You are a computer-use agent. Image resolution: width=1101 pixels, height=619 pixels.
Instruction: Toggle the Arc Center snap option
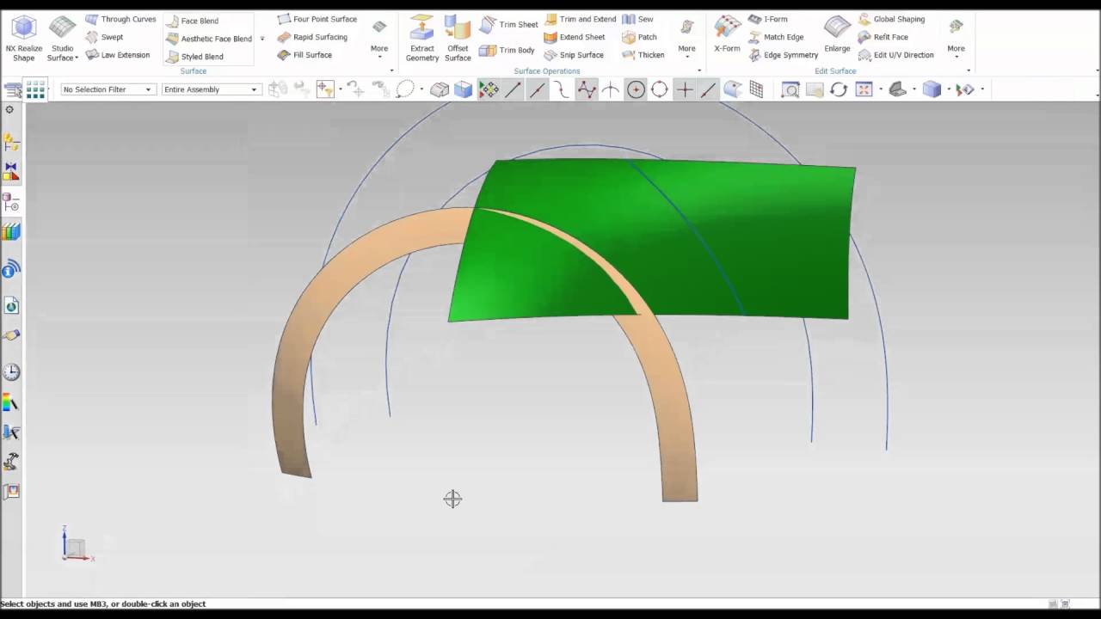coord(636,89)
